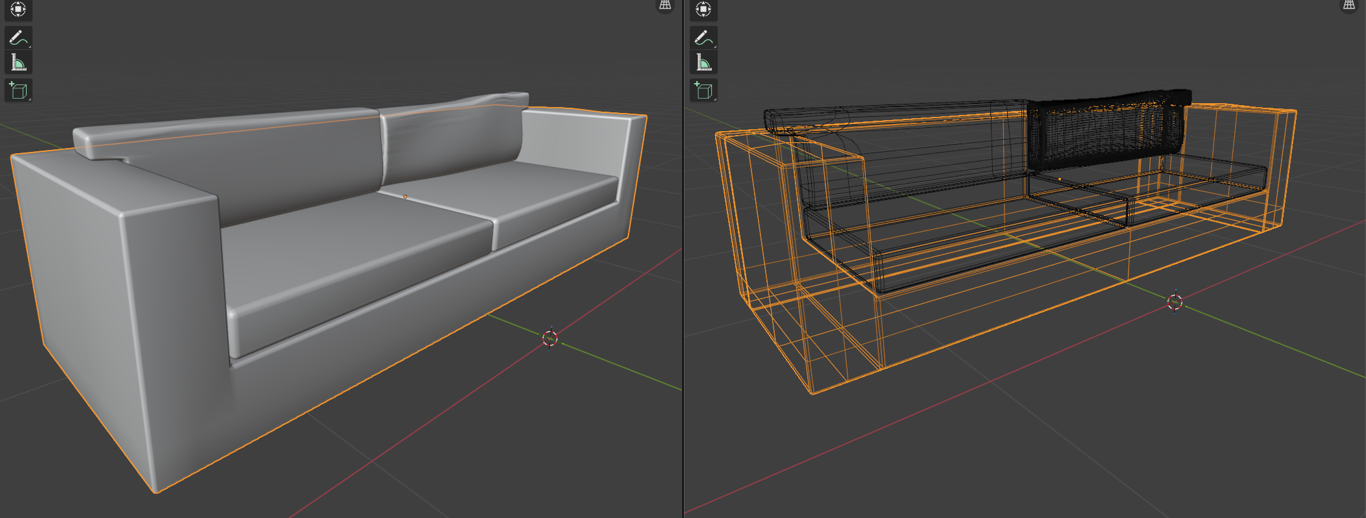Choose the Measure ruler tool in left viewport
Screen dimensions: 1366x518
18,63
